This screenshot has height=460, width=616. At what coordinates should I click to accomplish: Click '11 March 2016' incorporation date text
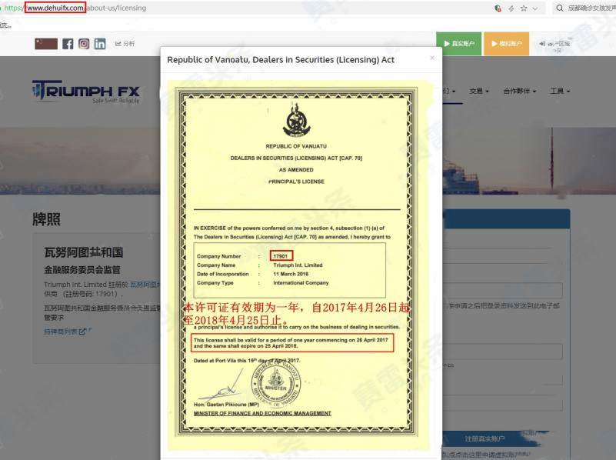pyautogui.click(x=291, y=274)
